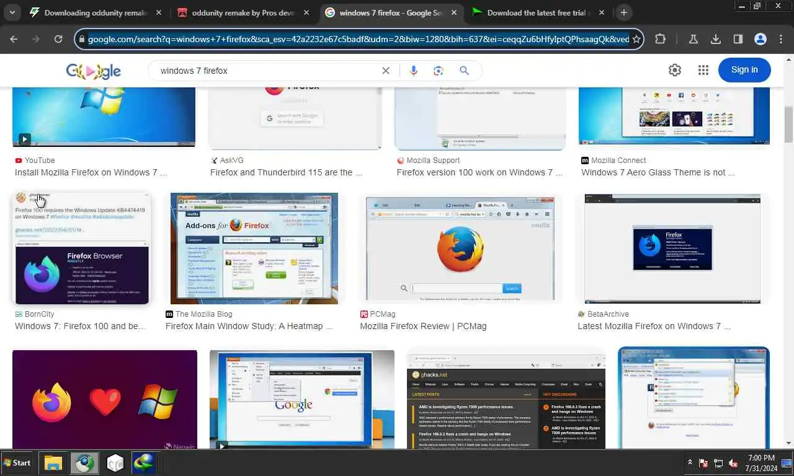Open a new browser tab

[624, 12]
